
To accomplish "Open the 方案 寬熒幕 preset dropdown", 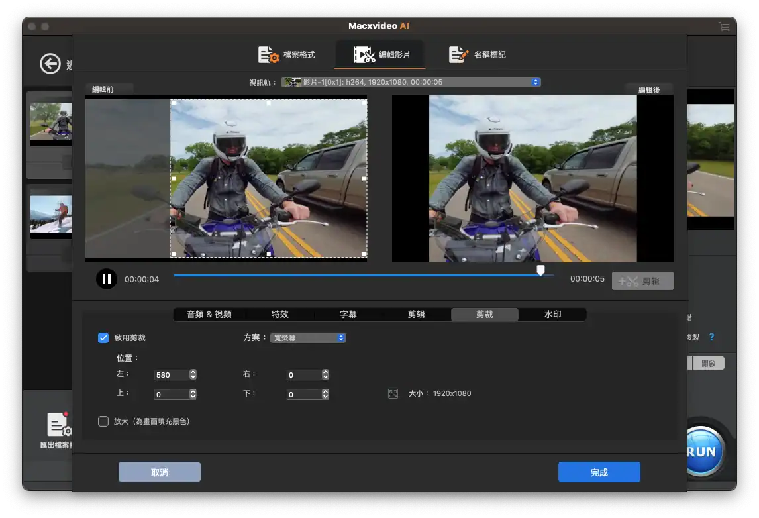I will pyautogui.click(x=308, y=337).
